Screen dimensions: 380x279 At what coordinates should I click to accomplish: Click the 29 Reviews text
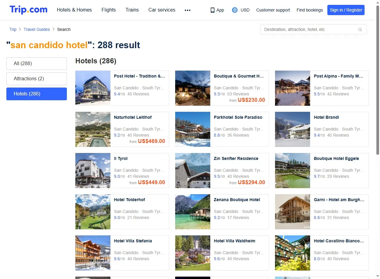338,176
